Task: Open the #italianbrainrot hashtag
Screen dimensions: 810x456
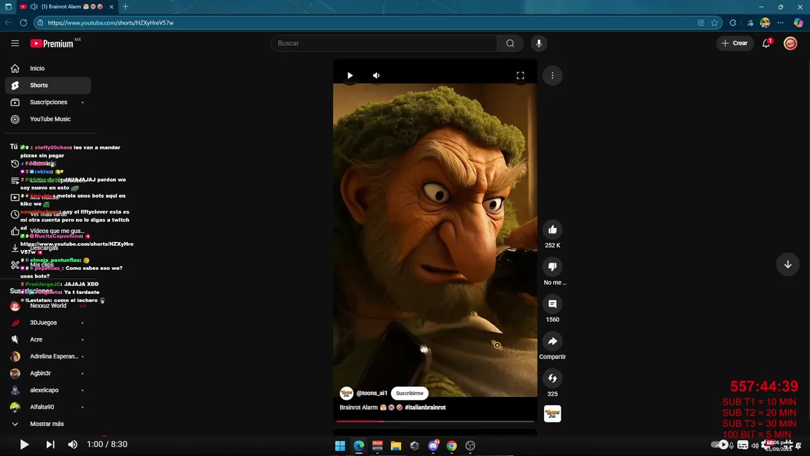Action: click(425, 407)
